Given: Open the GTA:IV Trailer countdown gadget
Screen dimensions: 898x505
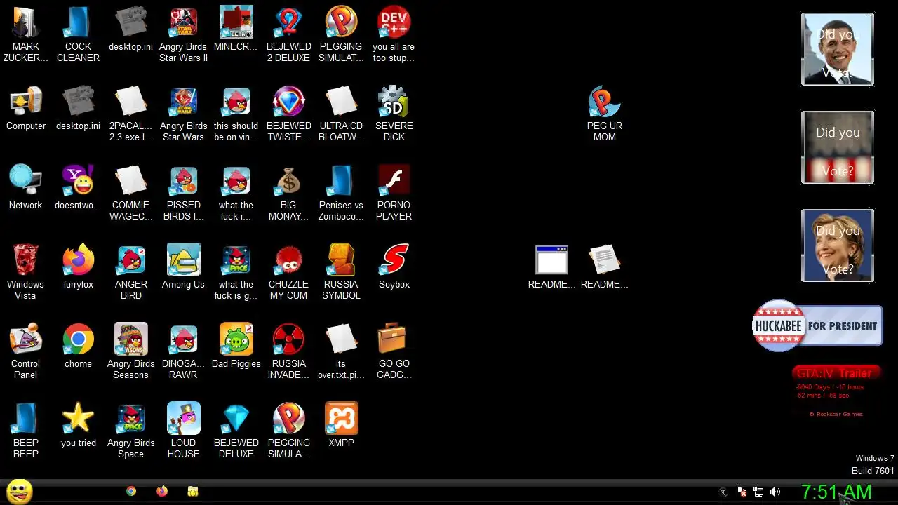Looking at the screenshot, I should 836,391.
